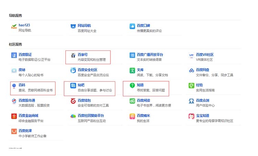Screen dimensions: 258x156
Task: Open the 网站导航 link
Action: click(x=84, y=26)
